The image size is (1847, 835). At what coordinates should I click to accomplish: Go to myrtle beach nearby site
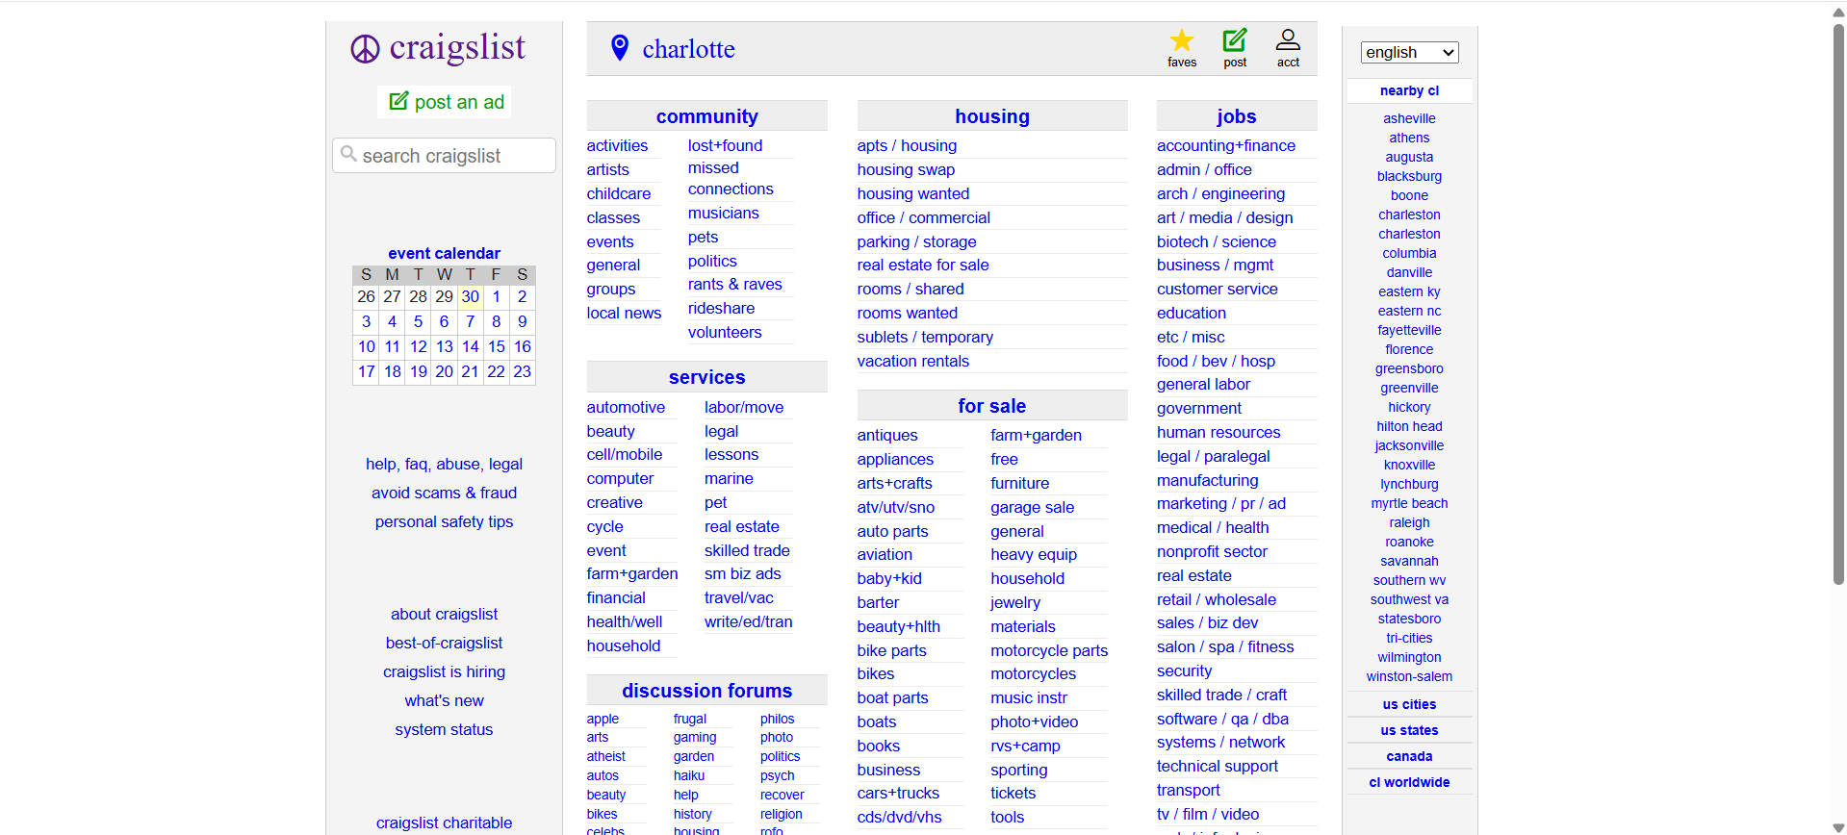(x=1409, y=503)
